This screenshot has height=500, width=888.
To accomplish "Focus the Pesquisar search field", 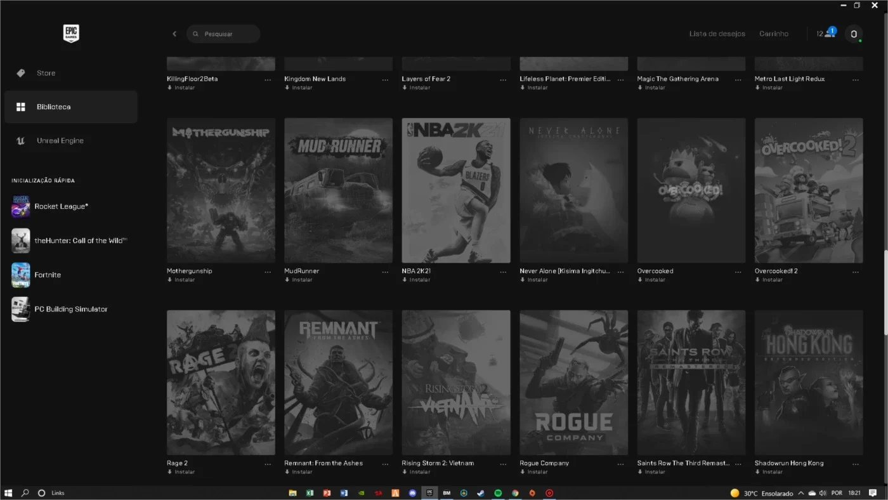I will (x=223, y=34).
